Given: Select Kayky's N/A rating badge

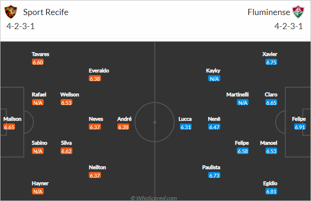Looking at the screenshot, I should [214, 79].
